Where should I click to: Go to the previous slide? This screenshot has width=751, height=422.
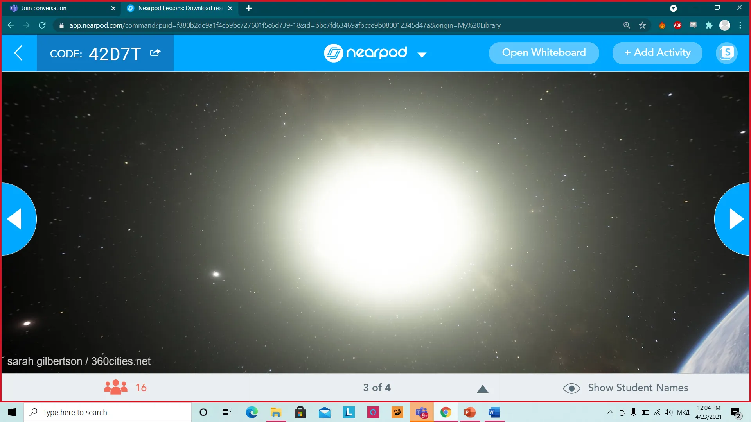(x=18, y=219)
